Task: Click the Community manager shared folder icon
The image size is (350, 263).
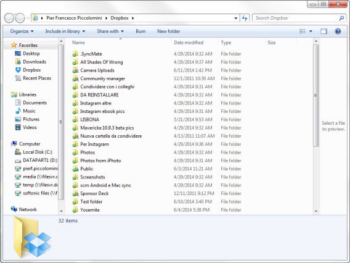Action: click(75, 78)
